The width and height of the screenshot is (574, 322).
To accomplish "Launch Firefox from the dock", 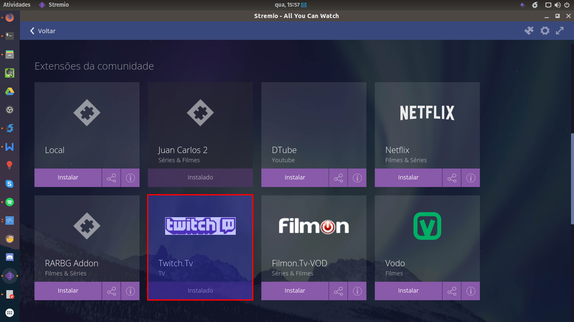I will (10, 18).
